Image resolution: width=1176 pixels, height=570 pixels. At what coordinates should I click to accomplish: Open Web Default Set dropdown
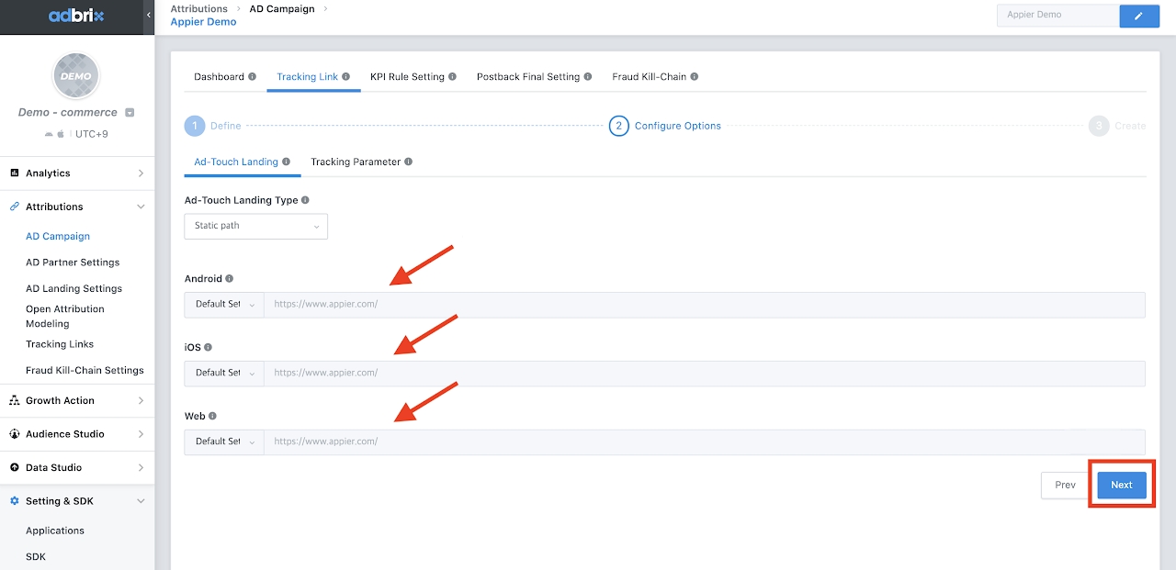224,442
